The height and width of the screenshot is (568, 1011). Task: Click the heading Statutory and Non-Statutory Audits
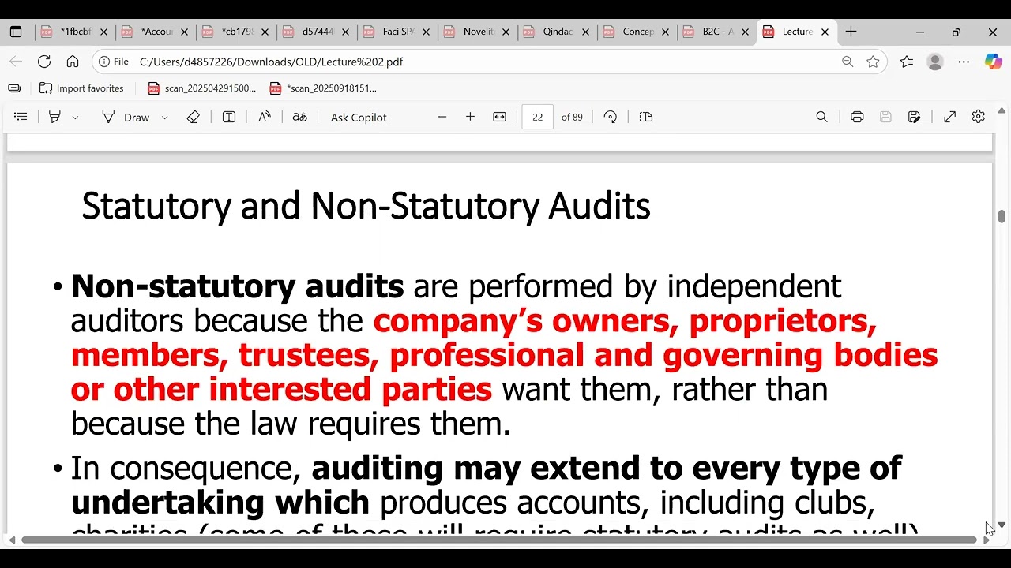point(366,206)
